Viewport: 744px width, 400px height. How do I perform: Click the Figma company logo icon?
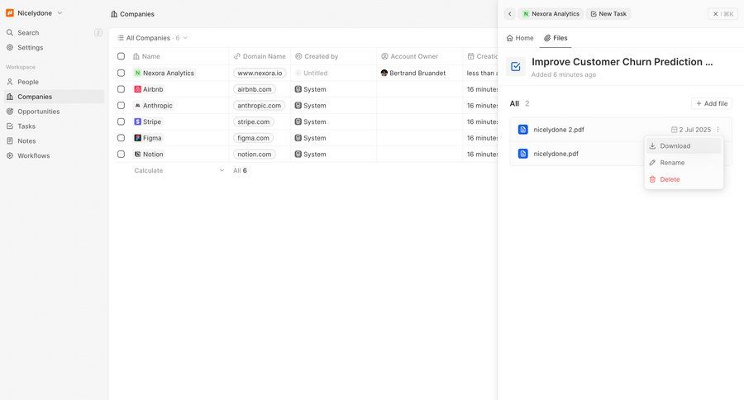click(137, 138)
